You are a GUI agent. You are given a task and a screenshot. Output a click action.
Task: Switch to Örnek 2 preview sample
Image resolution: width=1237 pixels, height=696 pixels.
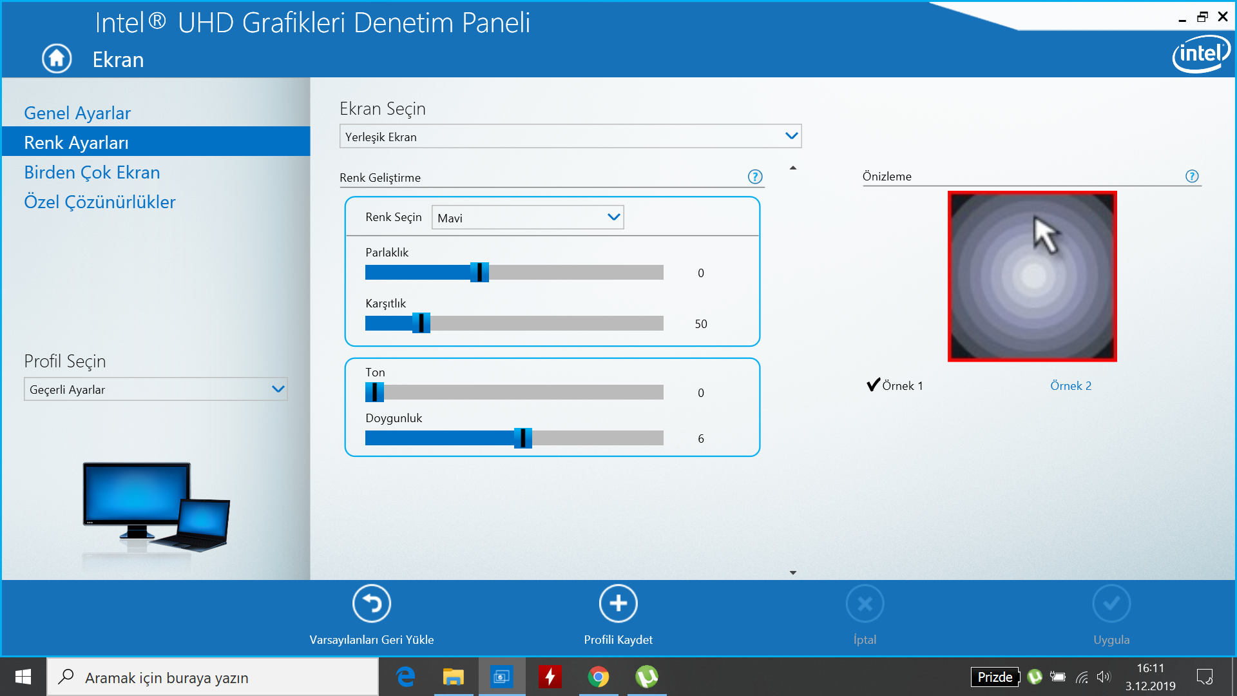pos(1071,385)
